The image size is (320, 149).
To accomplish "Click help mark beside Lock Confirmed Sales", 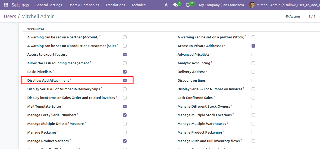I will 214,97.
